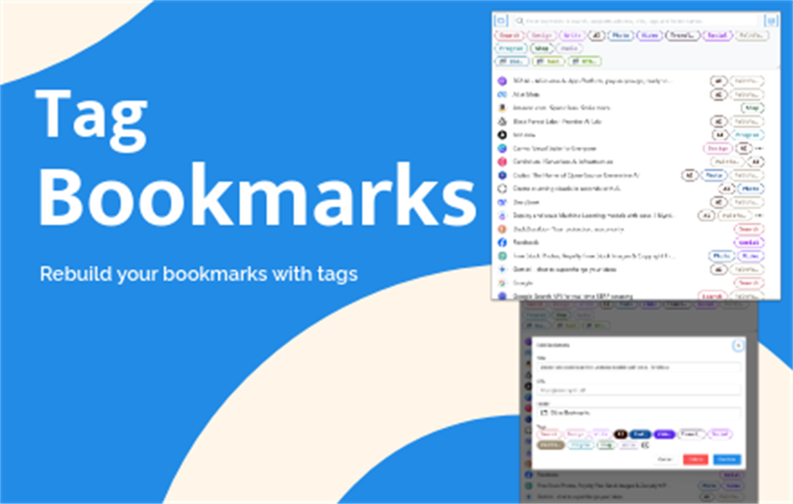Click the Map tag on the Amazon row
The height and width of the screenshot is (504, 793).
click(753, 108)
